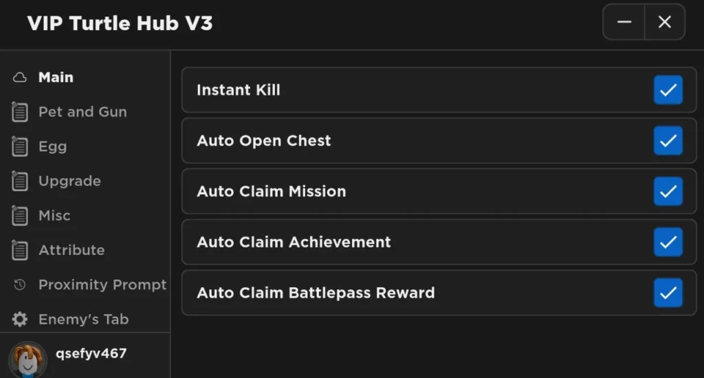Click the cloud icon beside Main
The height and width of the screenshot is (378, 704).
20,78
